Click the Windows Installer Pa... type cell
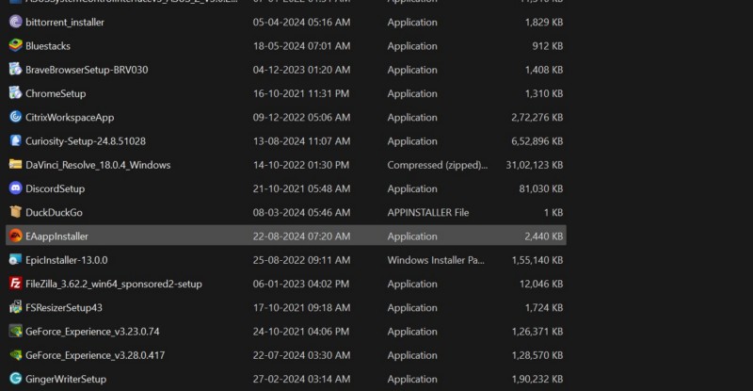 pyautogui.click(x=436, y=260)
